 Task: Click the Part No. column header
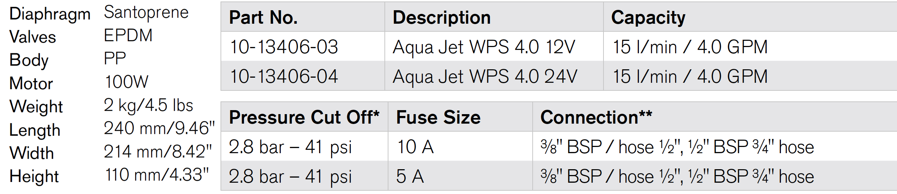click(x=263, y=17)
